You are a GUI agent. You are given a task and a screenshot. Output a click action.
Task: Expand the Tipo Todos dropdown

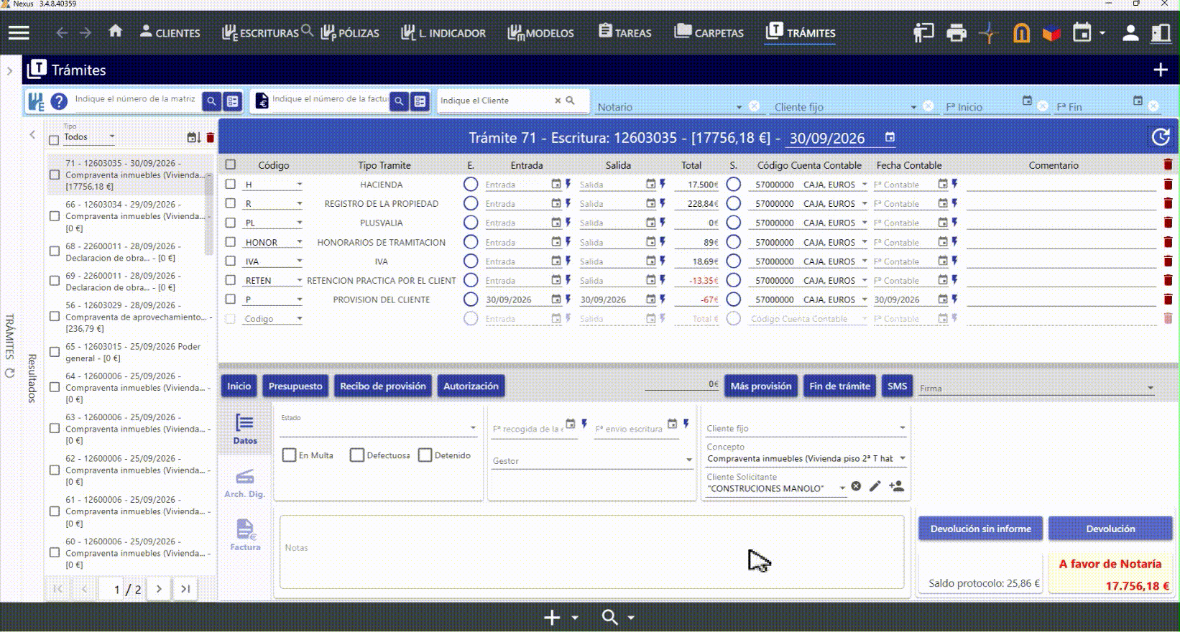(x=111, y=136)
